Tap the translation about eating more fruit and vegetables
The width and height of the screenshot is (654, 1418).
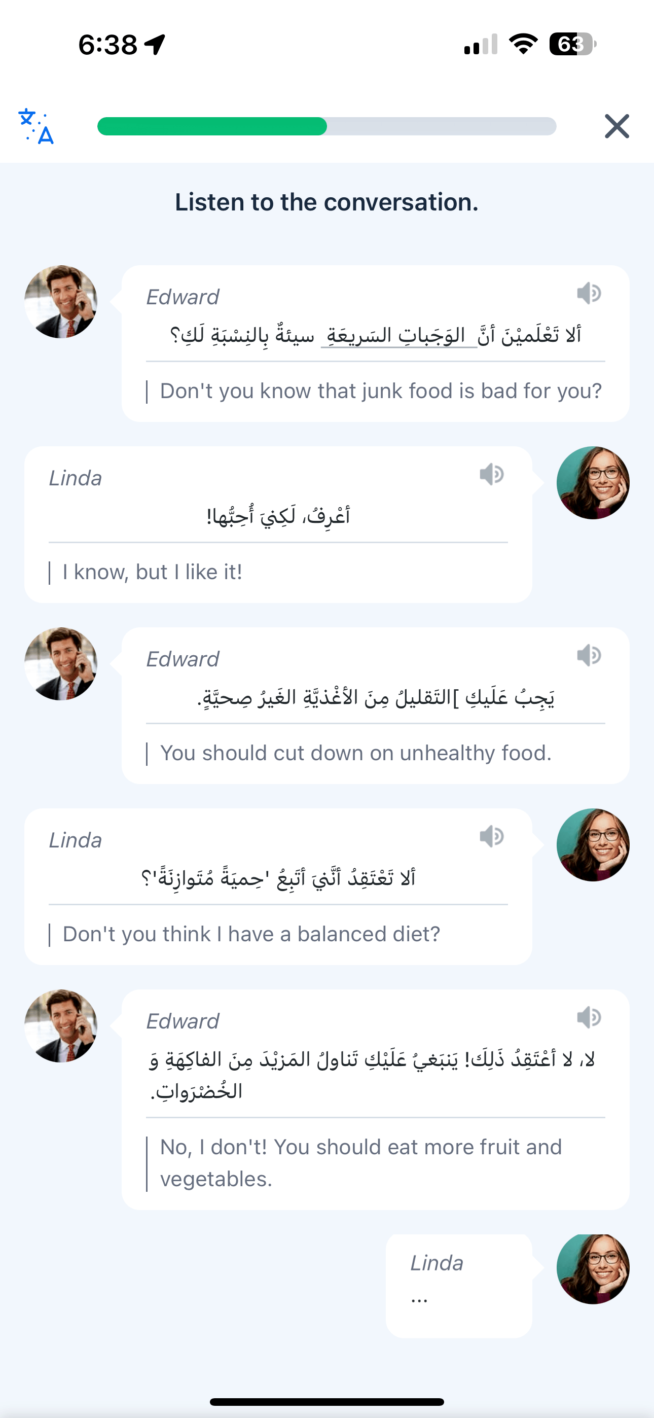[360, 1163]
